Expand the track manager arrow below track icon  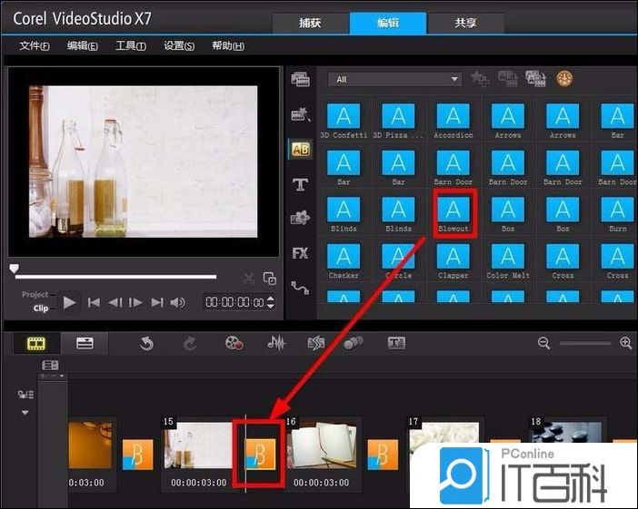[x=25, y=413]
